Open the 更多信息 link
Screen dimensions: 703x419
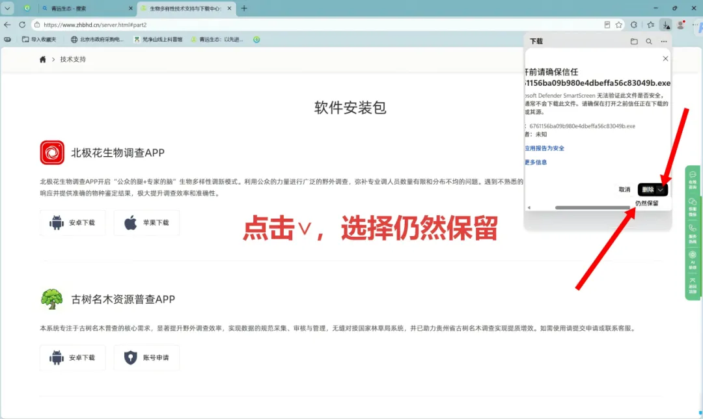pyautogui.click(x=536, y=162)
